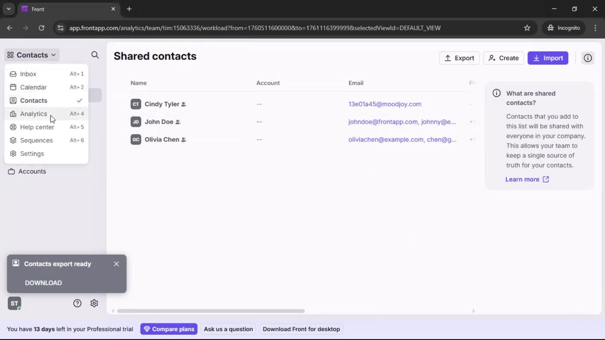Dismiss the Contacts export ready toast
Image resolution: width=605 pixels, height=340 pixels.
(116, 264)
